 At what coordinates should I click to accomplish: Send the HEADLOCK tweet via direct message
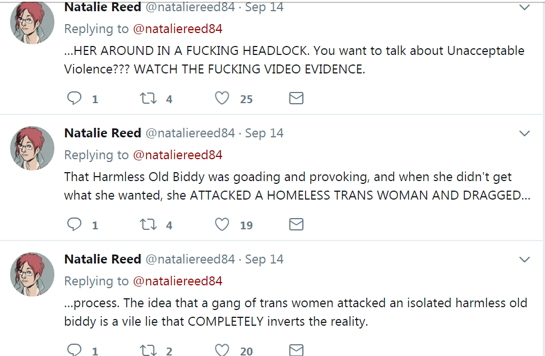296,99
